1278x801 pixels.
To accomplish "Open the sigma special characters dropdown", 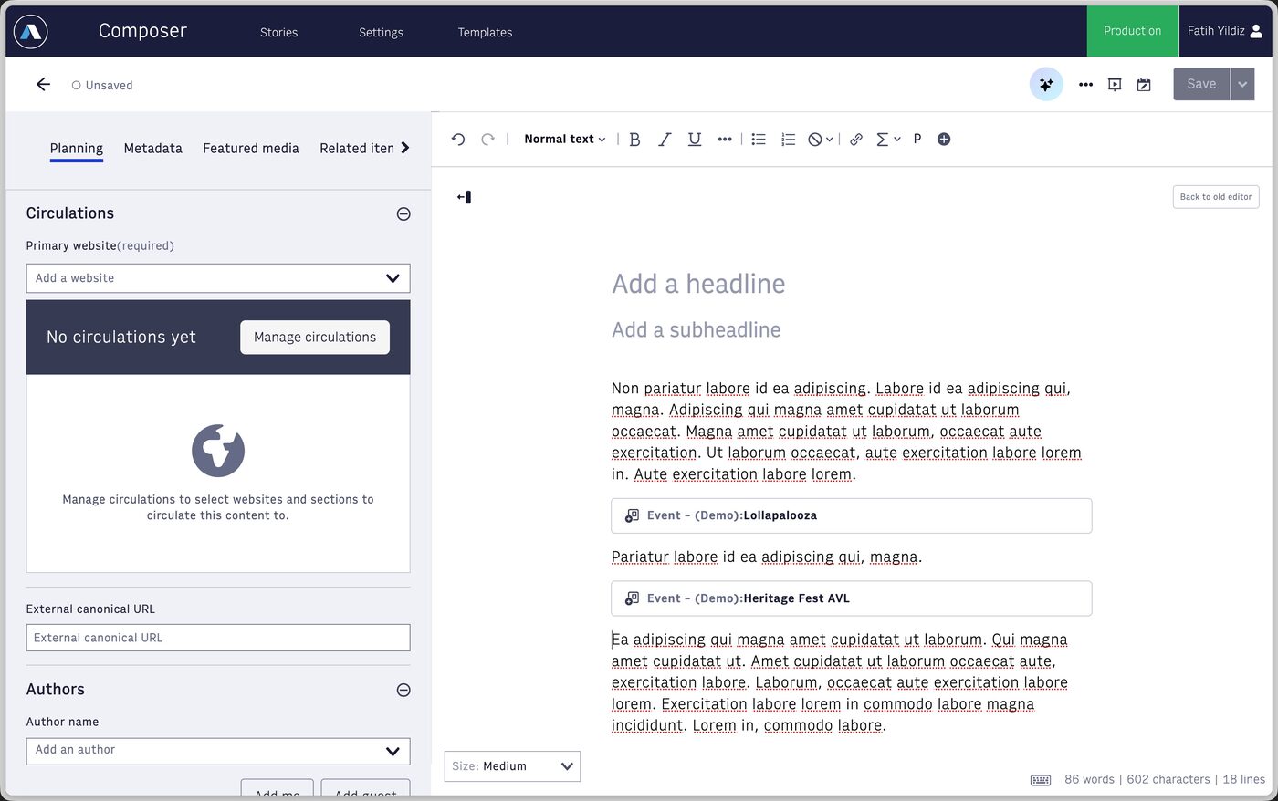I will click(888, 139).
